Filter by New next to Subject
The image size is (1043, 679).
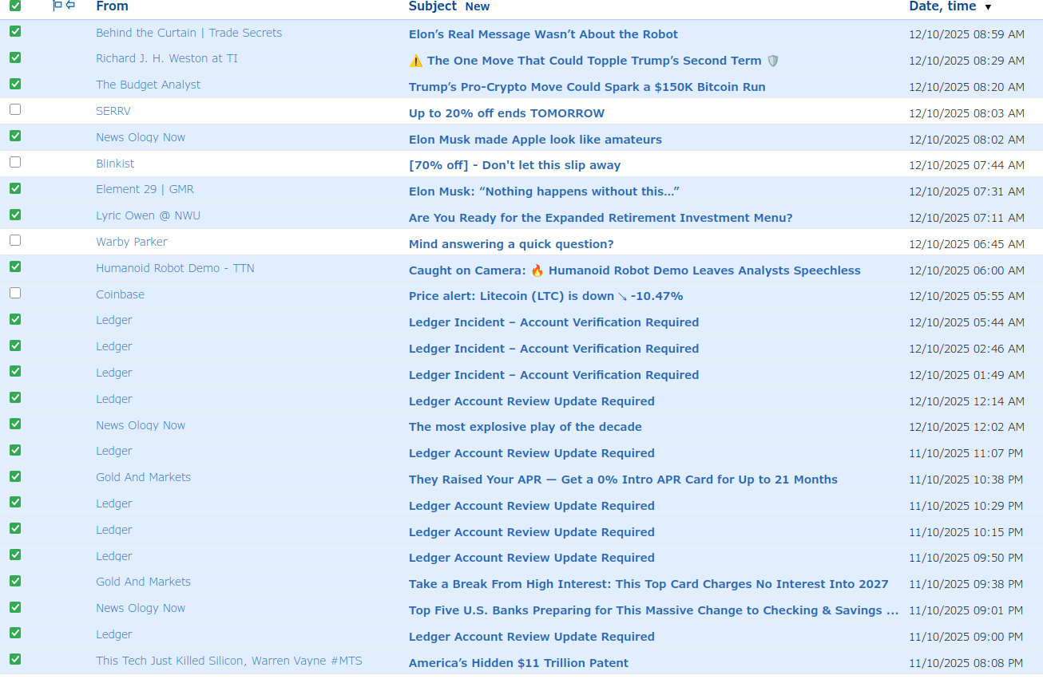click(478, 7)
